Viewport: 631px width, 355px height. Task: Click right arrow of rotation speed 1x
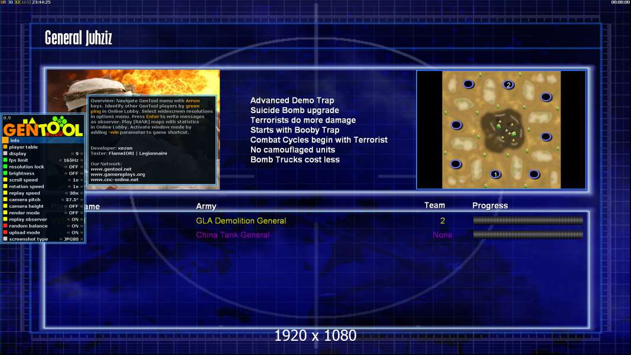click(x=82, y=186)
